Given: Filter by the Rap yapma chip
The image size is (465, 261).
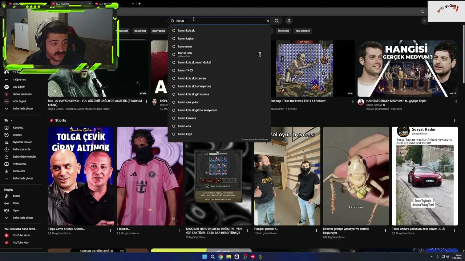Looking at the screenshot, I should pyautogui.click(x=158, y=31).
